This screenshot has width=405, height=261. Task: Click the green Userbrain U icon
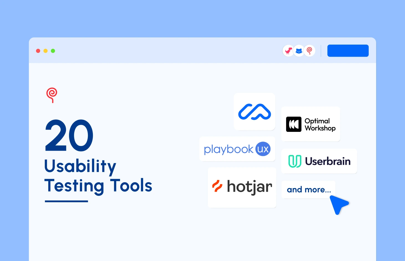[x=295, y=161]
